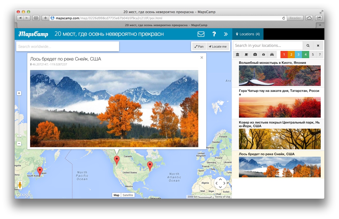Click the Search worldwide input field

click(x=67, y=47)
